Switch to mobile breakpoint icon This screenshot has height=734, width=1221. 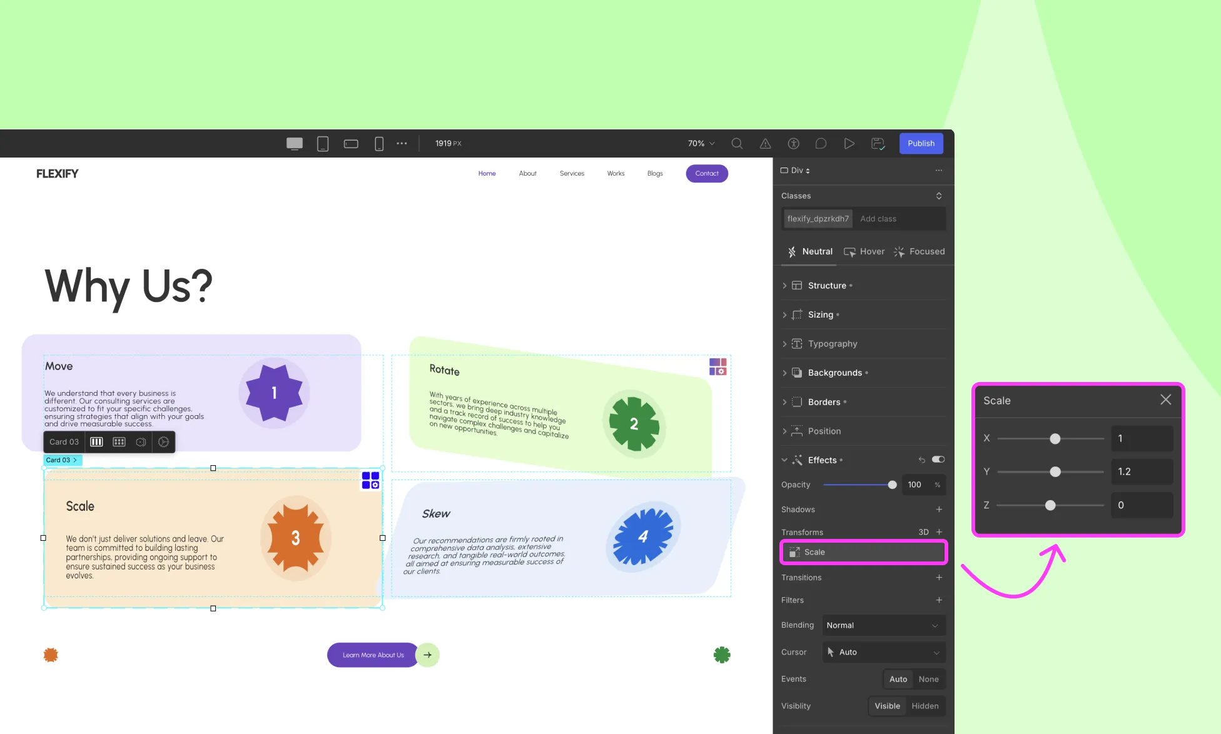tap(379, 144)
